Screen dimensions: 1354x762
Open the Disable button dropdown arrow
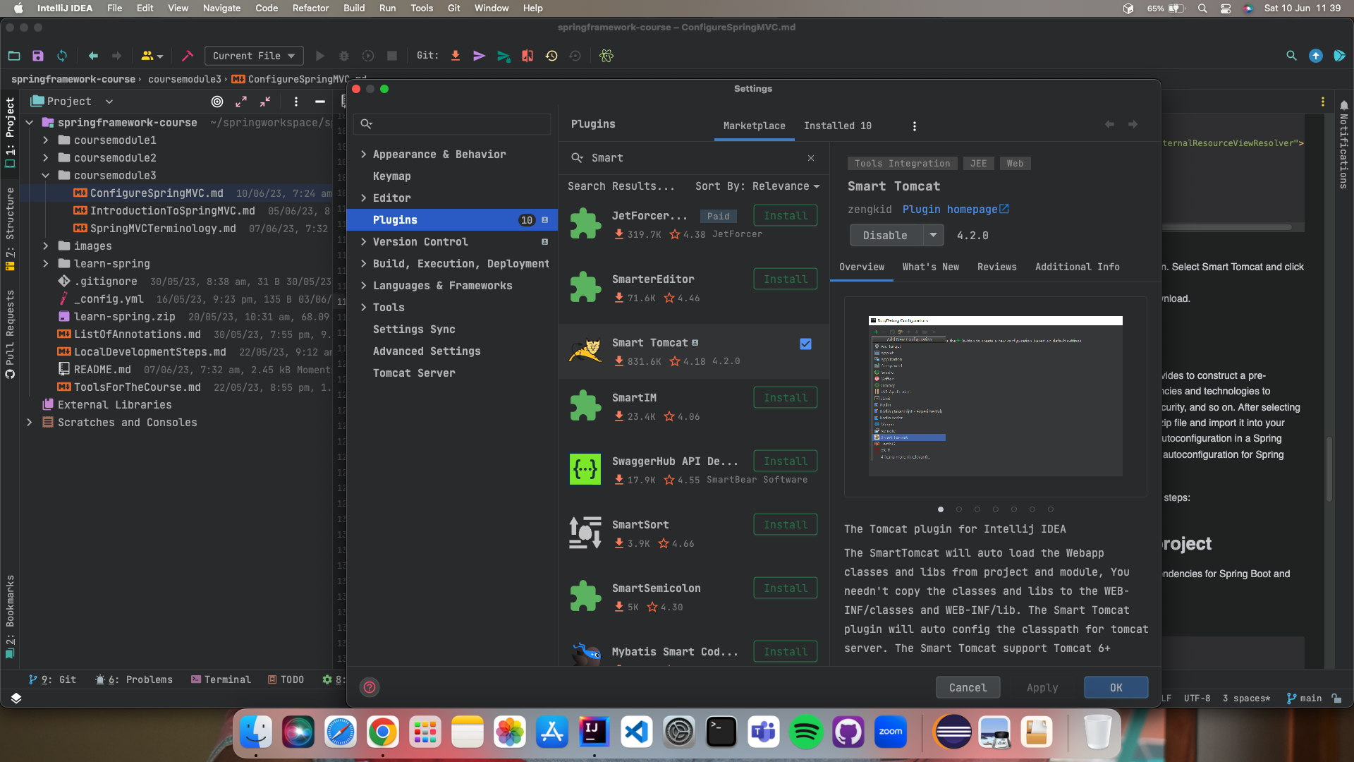(933, 236)
